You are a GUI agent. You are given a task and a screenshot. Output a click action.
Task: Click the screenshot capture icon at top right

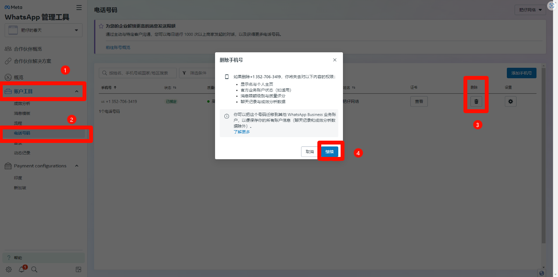(552, 5)
